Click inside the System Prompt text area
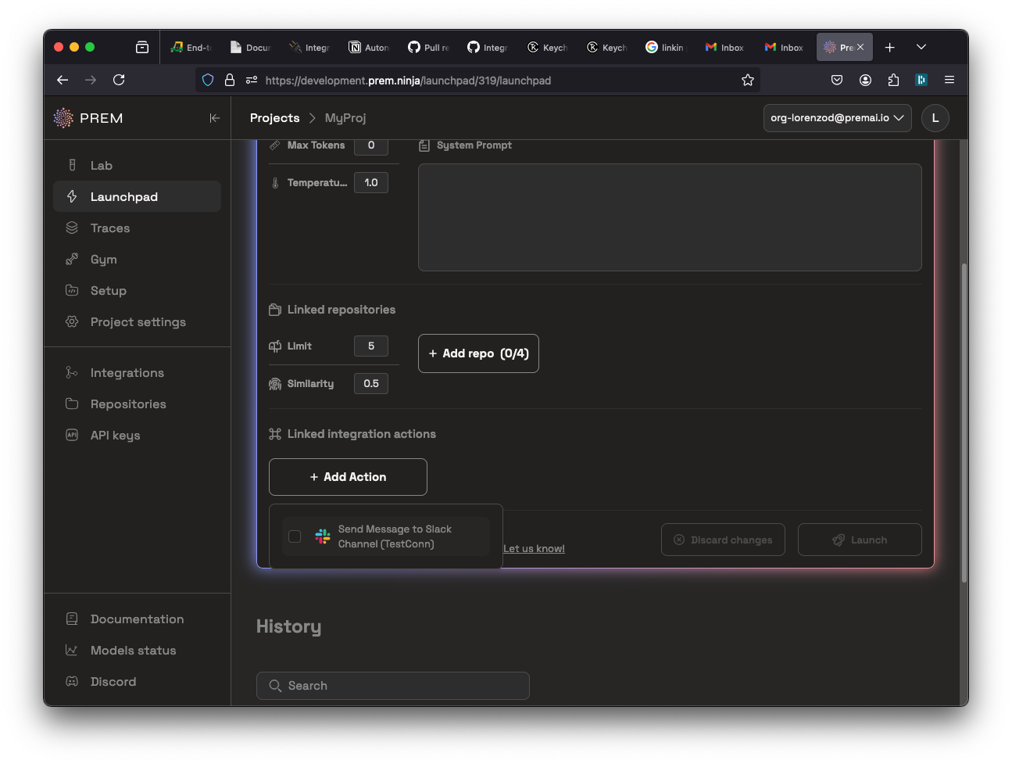The height and width of the screenshot is (764, 1012). (670, 217)
